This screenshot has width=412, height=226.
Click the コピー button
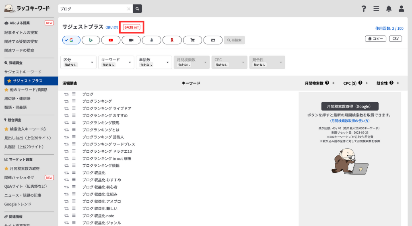[375, 39]
